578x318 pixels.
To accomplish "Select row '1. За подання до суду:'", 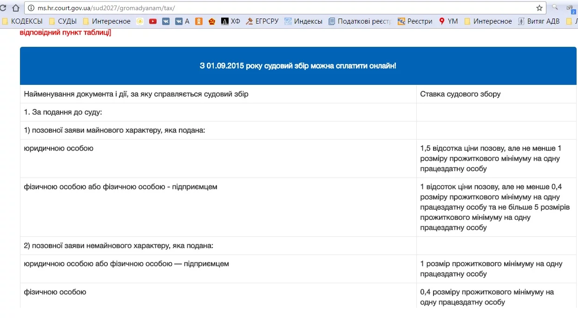I will coord(298,112).
